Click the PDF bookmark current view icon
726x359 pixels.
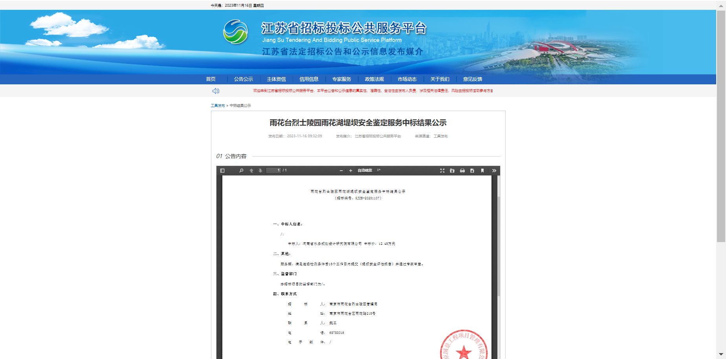coord(482,171)
